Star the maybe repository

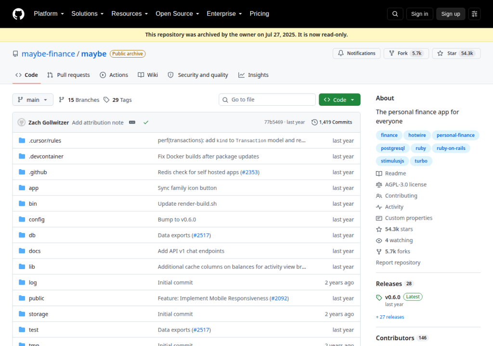pos(456,53)
